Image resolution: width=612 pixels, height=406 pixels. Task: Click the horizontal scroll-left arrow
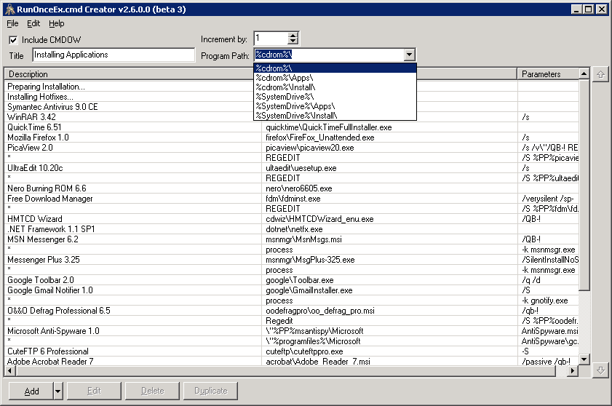(9, 370)
